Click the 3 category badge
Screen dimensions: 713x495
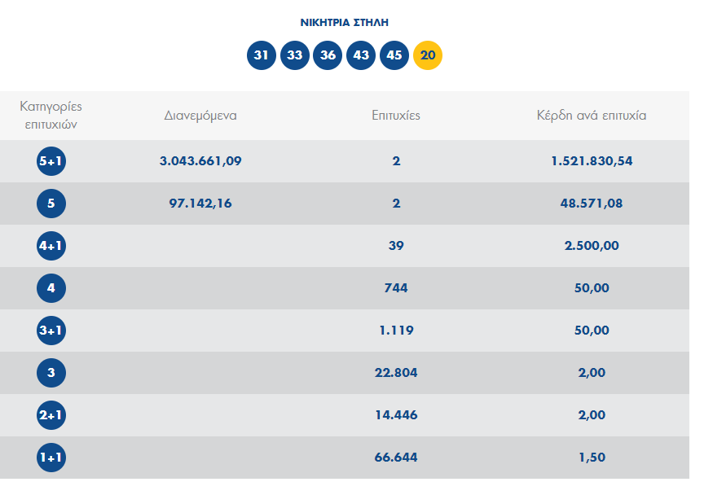[51, 373]
